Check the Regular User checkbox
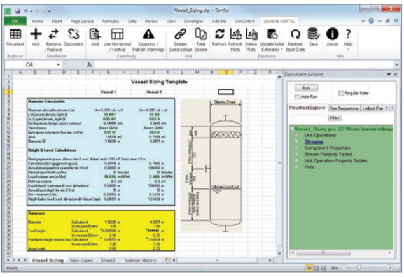404x277 pixels. [342, 93]
